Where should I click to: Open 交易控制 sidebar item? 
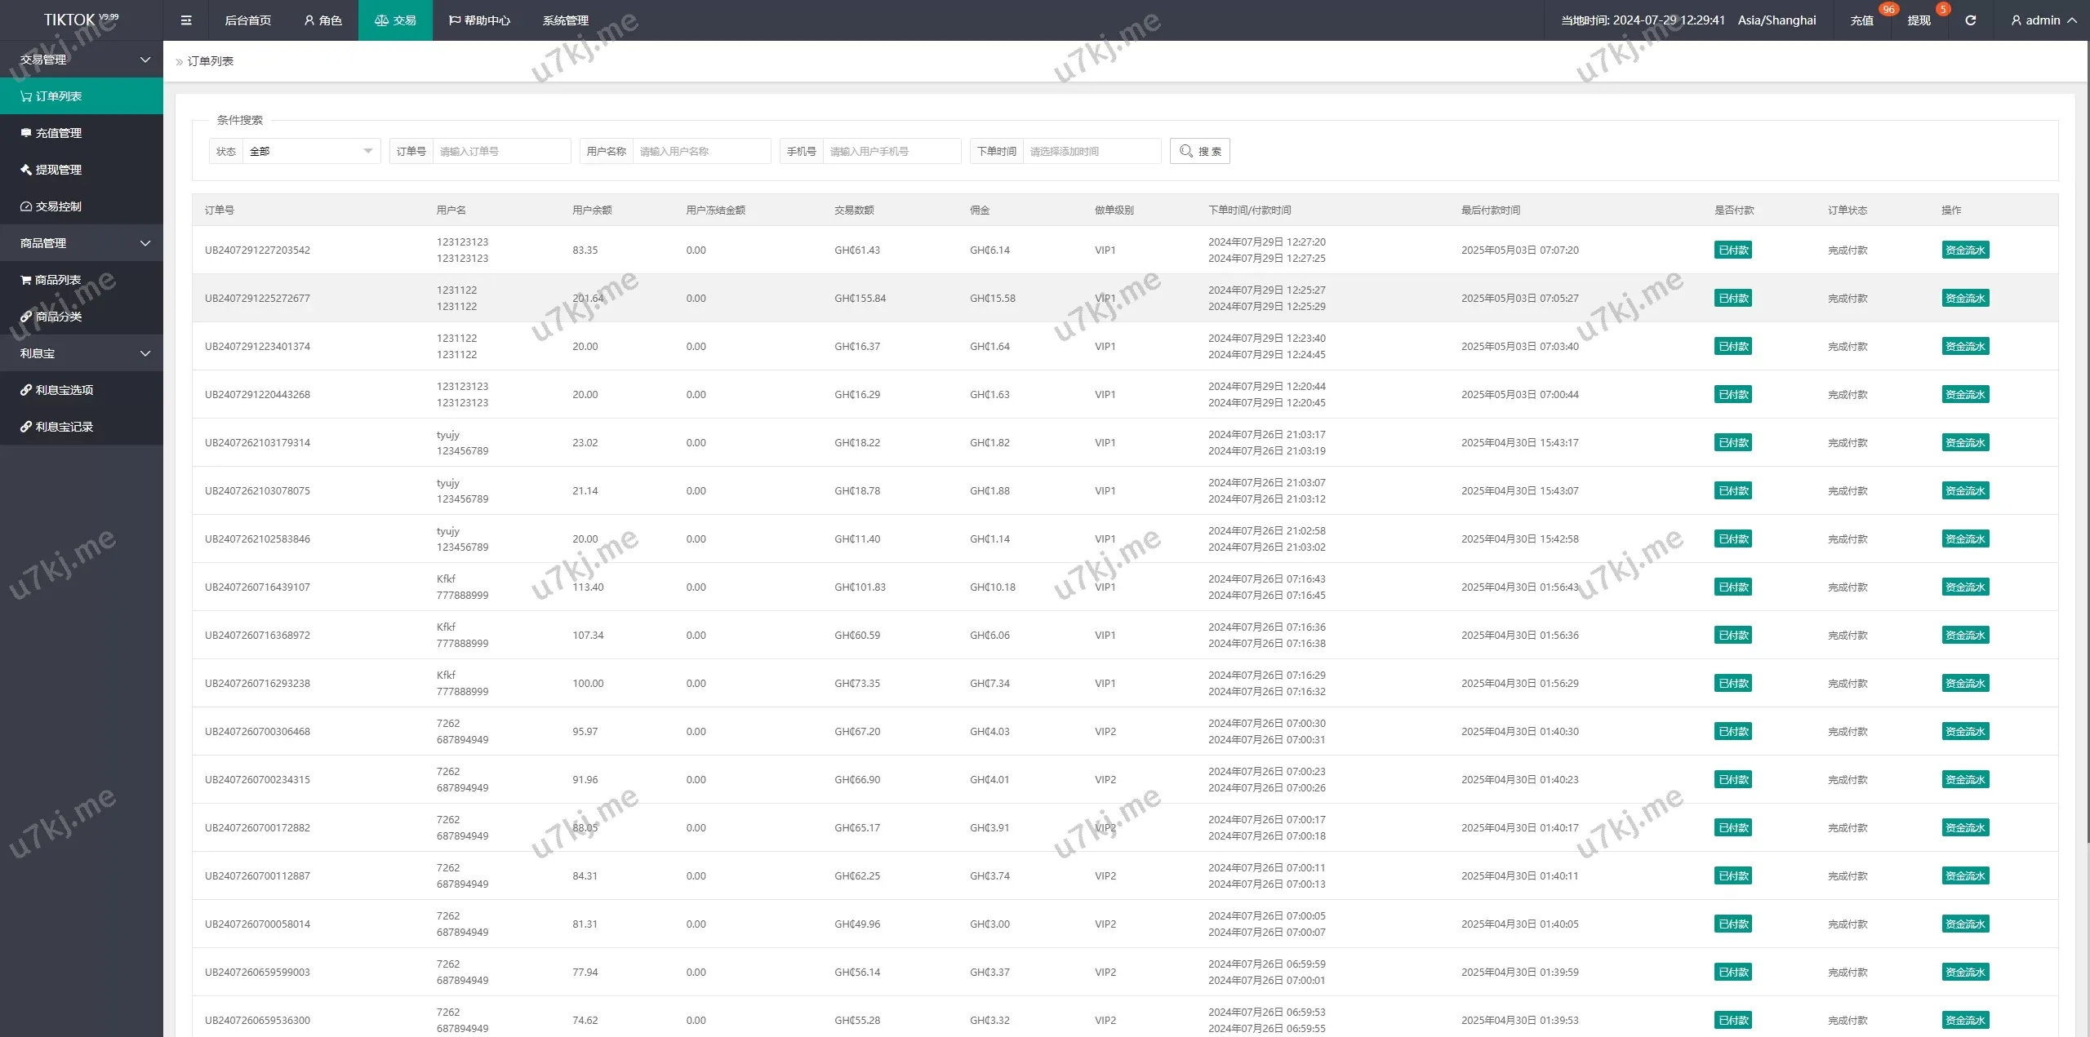(58, 206)
